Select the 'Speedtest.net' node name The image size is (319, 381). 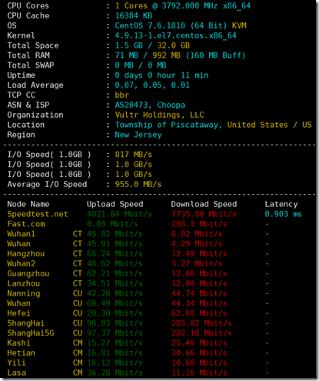coord(38,214)
